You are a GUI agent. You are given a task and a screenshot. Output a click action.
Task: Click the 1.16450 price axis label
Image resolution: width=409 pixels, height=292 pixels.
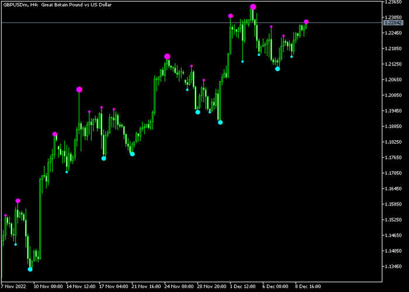click(x=394, y=189)
